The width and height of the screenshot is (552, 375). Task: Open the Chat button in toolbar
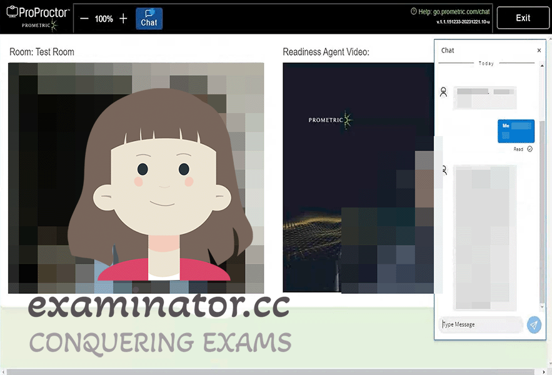(149, 19)
